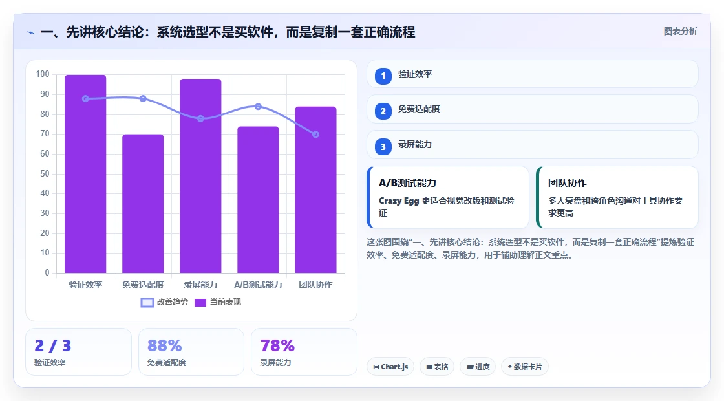Click the 数据卡片 tag icon
The width and height of the screenshot is (724, 401).
[510, 366]
